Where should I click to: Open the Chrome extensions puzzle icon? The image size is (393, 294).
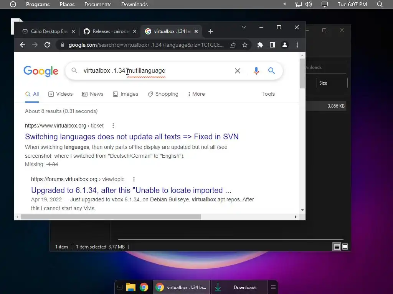[x=260, y=45]
